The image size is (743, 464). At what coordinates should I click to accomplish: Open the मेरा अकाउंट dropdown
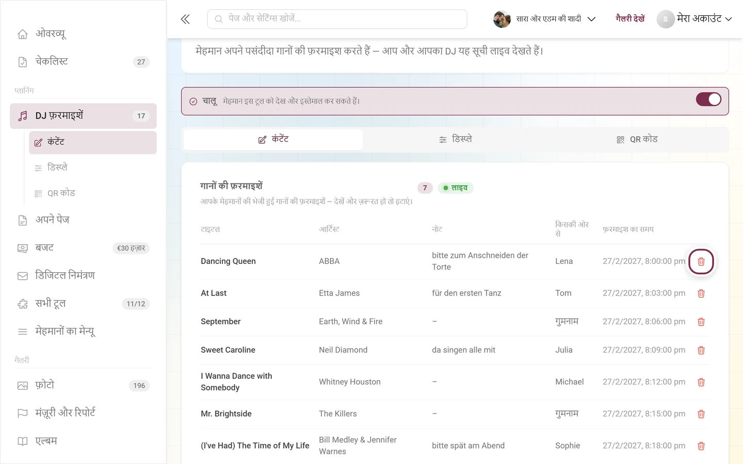click(x=694, y=19)
